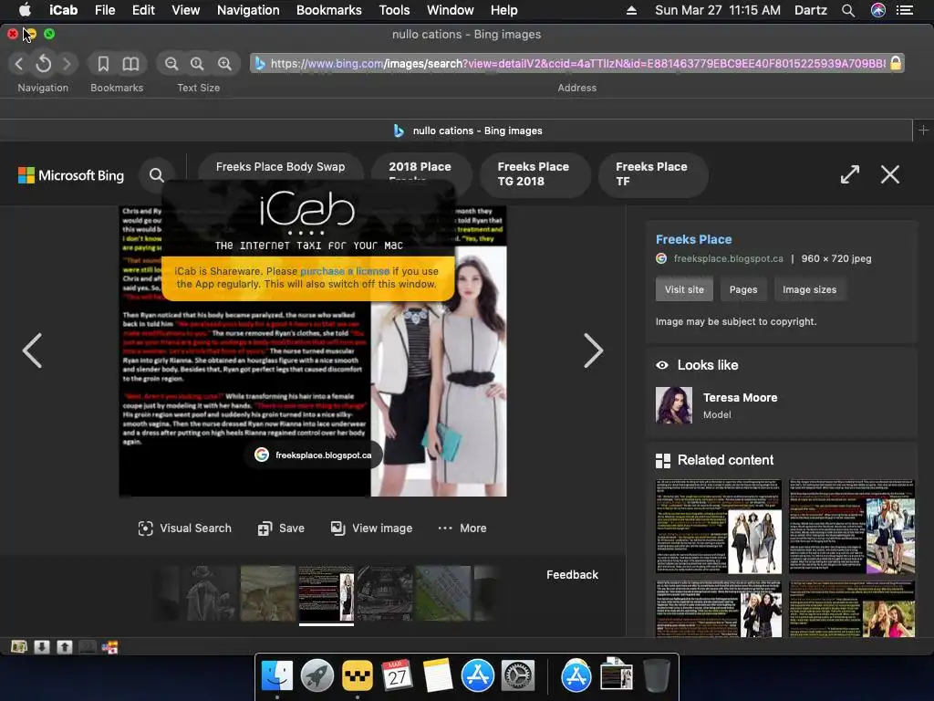Click the upload arrow in the status bar
The height and width of the screenshot is (701, 934).
pyautogui.click(x=65, y=647)
